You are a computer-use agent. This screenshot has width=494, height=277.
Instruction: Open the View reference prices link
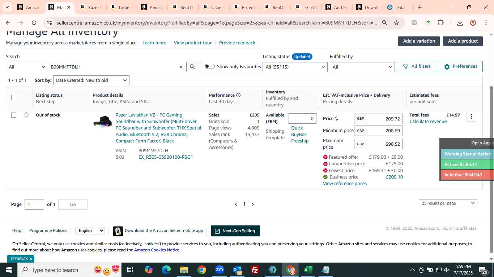(345, 184)
